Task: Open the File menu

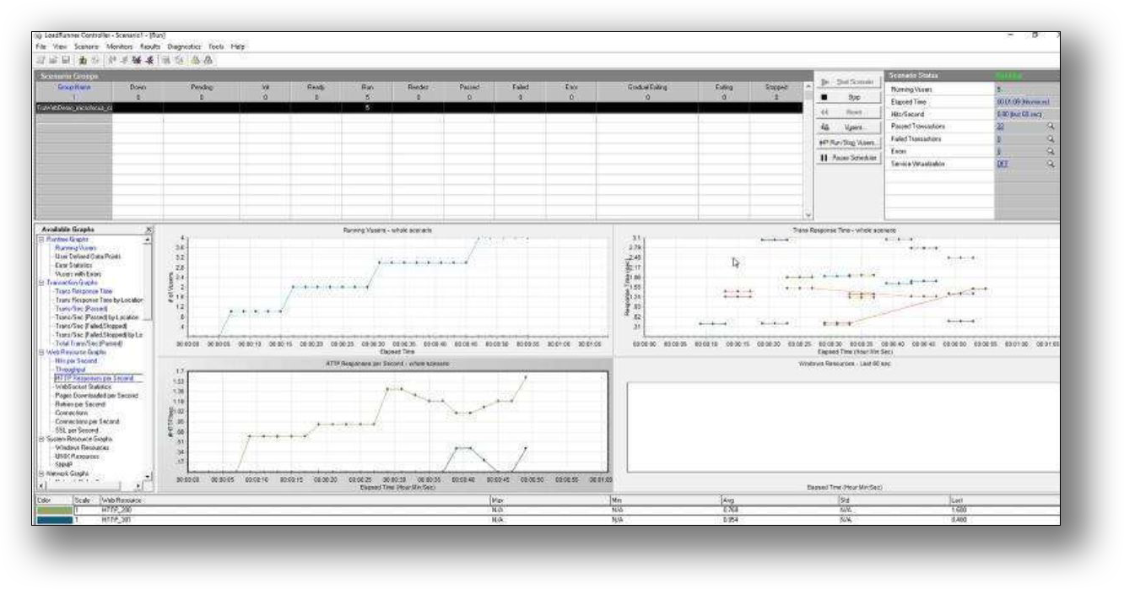Action: [x=41, y=47]
